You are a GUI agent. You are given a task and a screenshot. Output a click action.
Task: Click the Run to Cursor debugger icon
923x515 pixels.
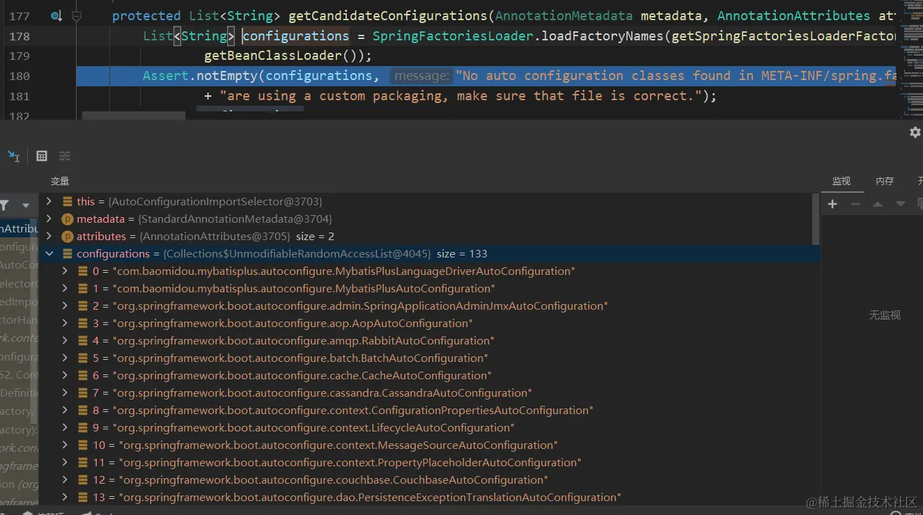click(13, 156)
